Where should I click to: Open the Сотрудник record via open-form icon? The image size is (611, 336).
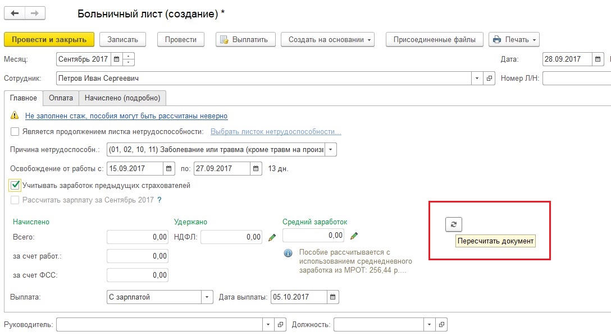[x=489, y=79]
